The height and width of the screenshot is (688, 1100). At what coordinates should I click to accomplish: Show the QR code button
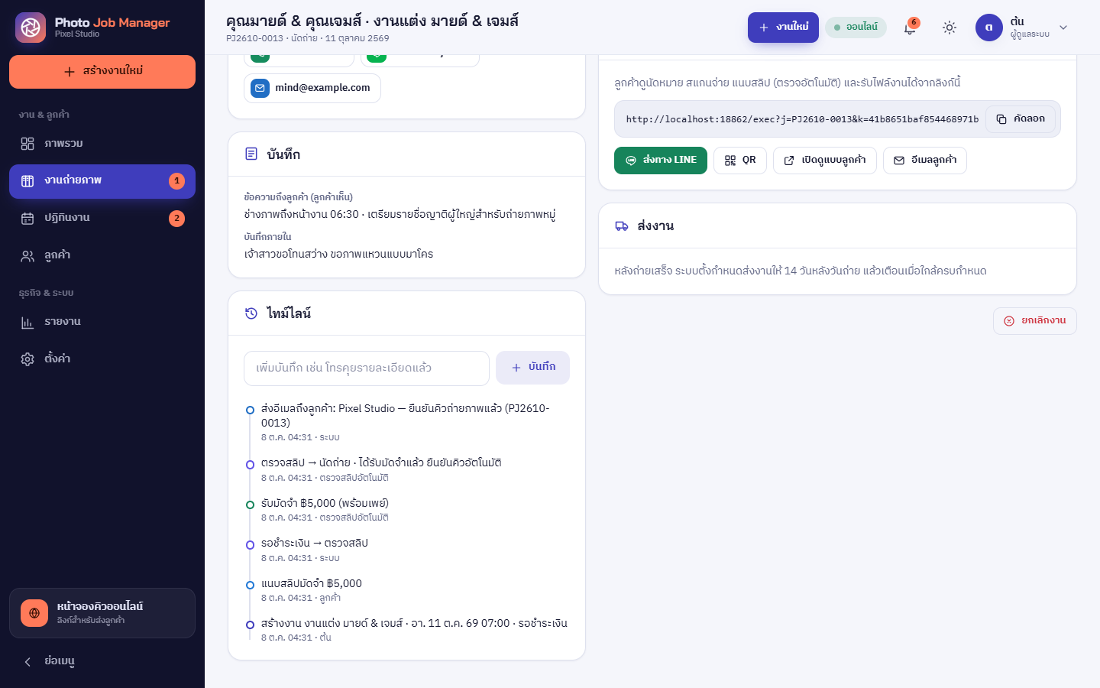740,161
